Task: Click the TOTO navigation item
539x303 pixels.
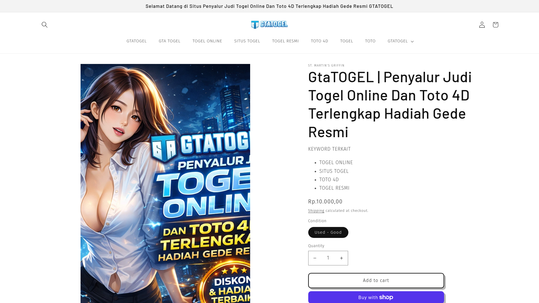Action: pyautogui.click(x=370, y=41)
